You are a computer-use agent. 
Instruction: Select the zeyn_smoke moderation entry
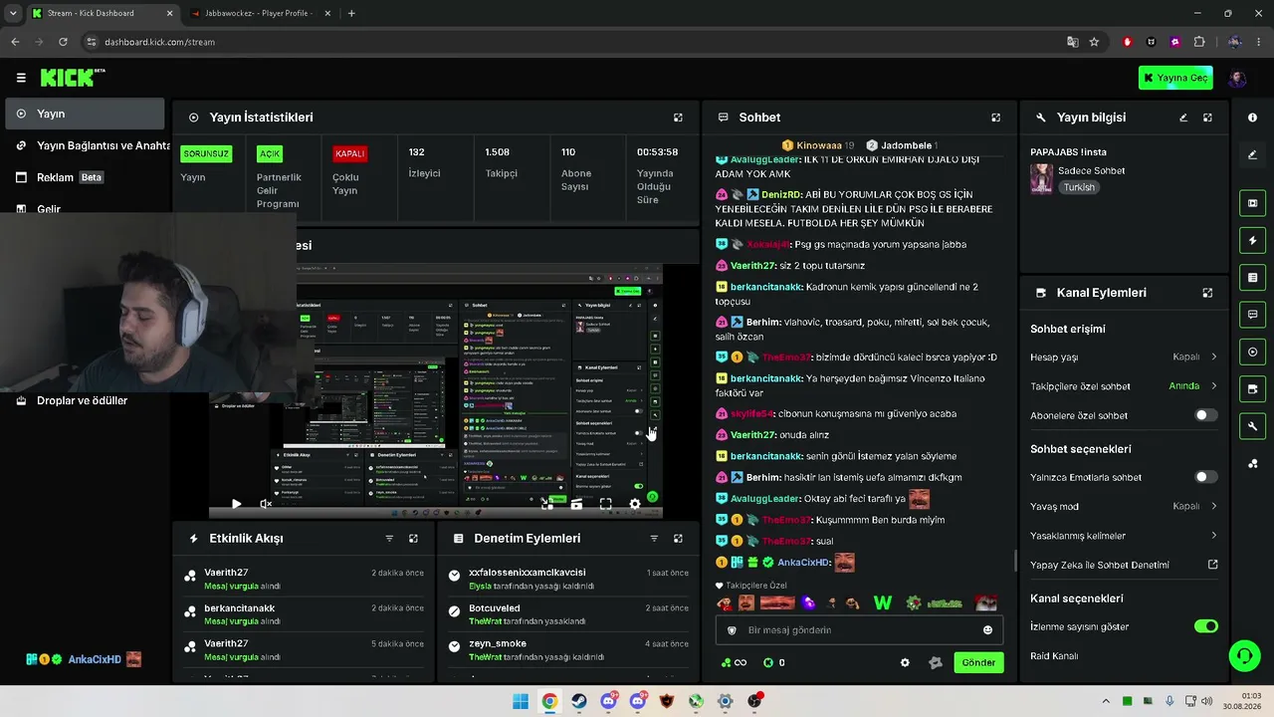(567, 650)
